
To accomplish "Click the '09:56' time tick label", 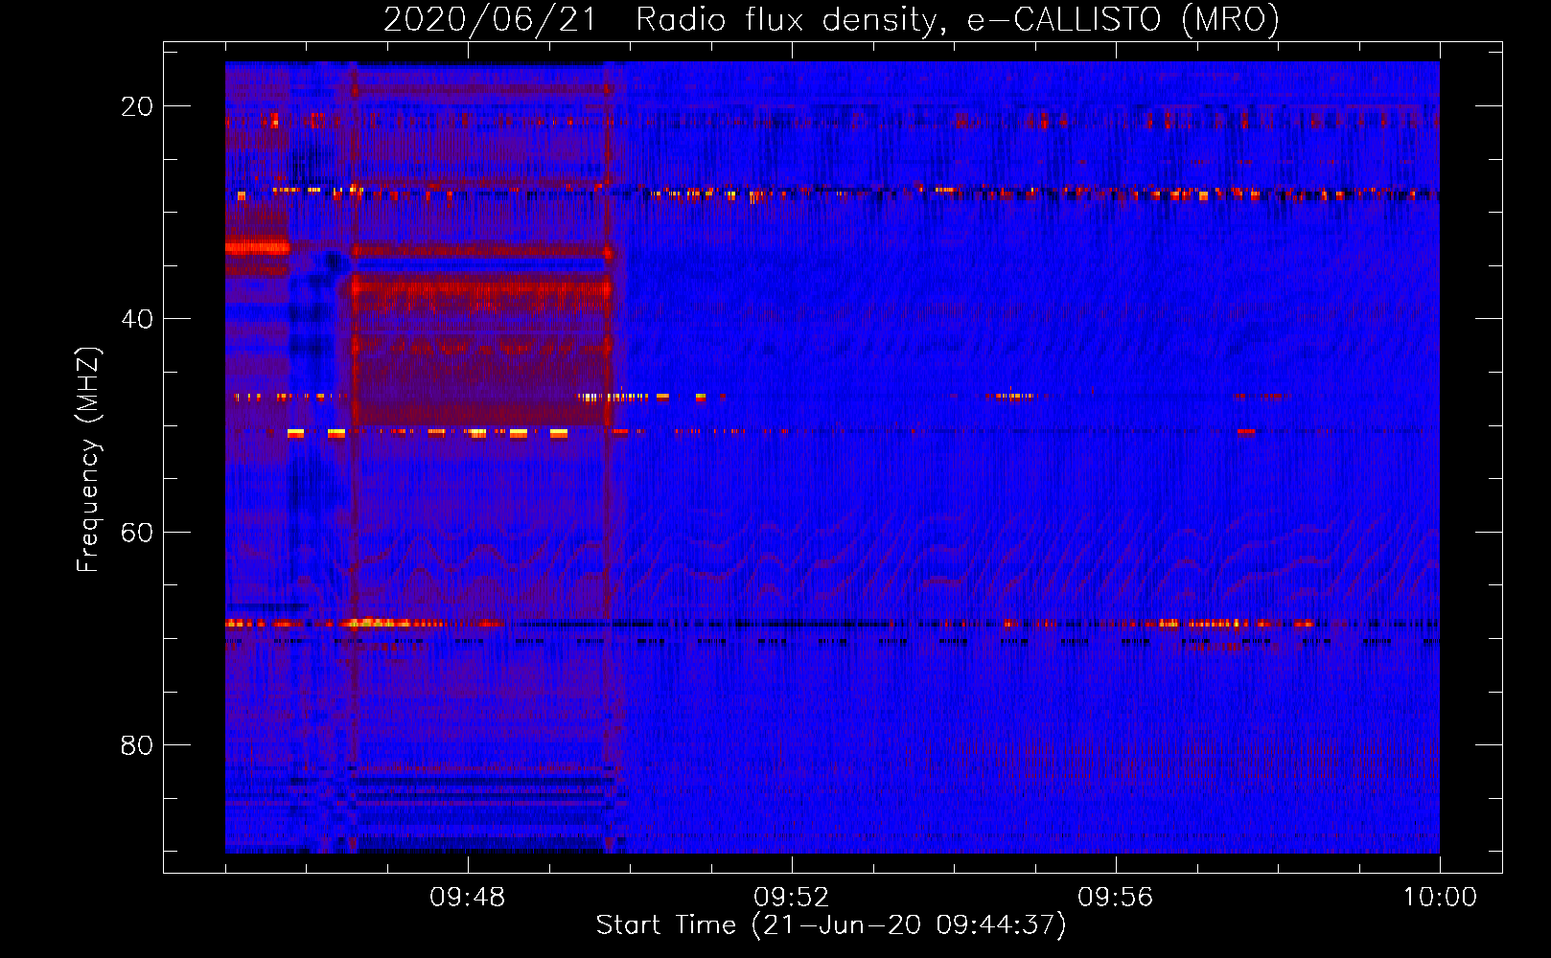I will pyautogui.click(x=1116, y=898).
